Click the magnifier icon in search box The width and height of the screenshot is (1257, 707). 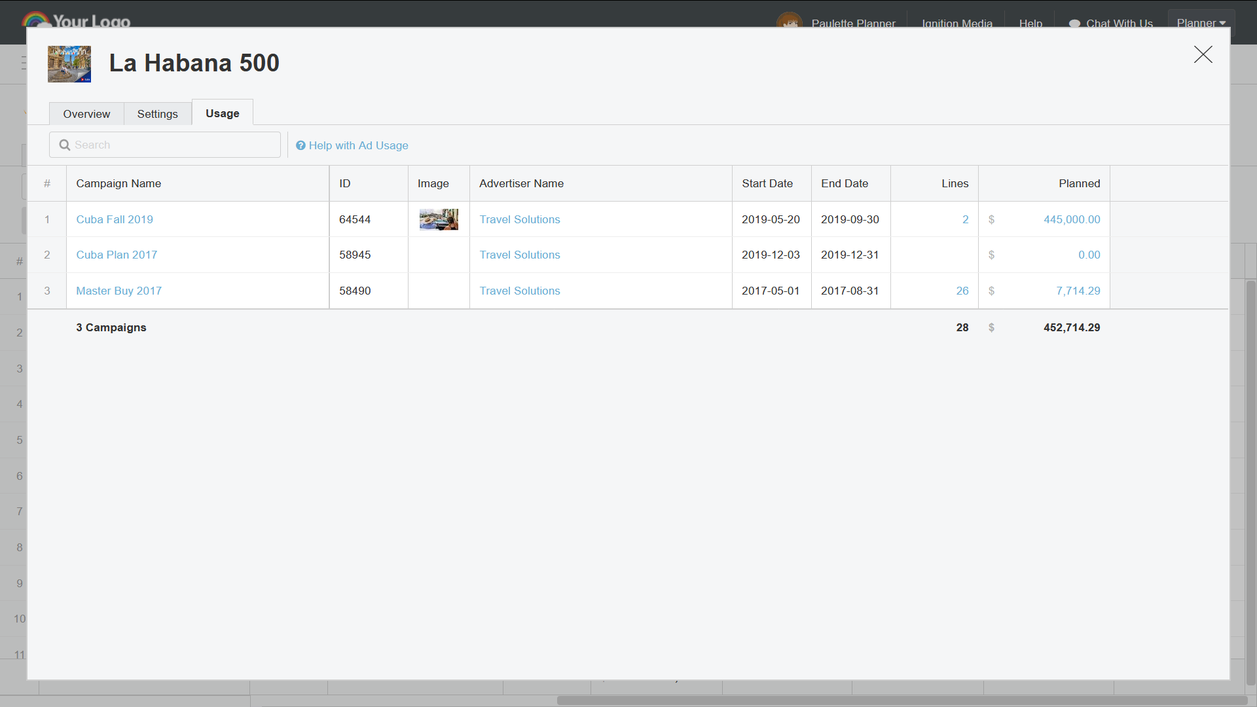[x=65, y=145]
